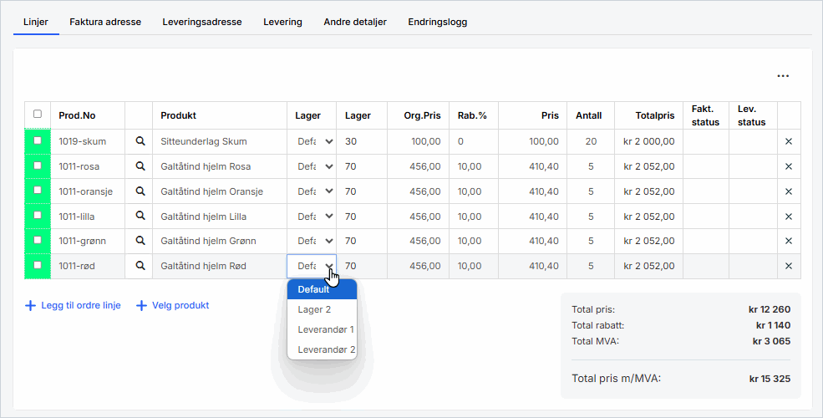Open the three-dot more options menu
The image size is (823, 418).
(783, 76)
